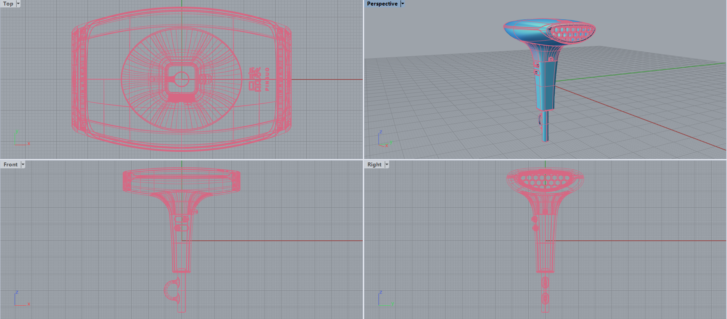Activate the Right viewport title label
Screen dimensions: 727x319
pyautogui.click(x=374, y=164)
